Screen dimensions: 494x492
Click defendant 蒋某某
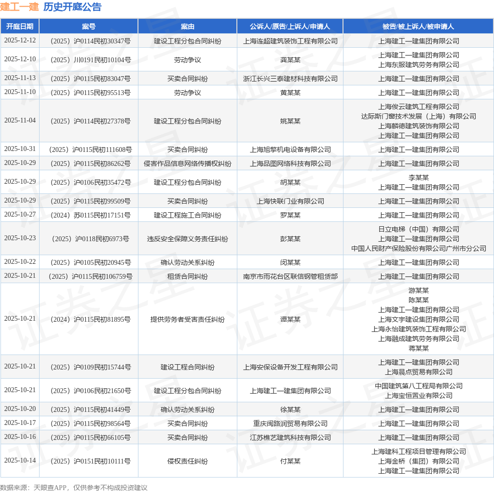click(418, 348)
